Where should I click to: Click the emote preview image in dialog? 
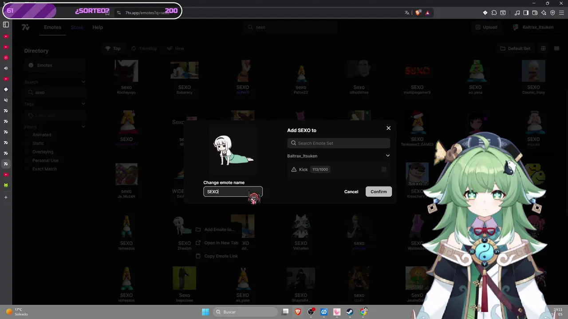(x=233, y=151)
